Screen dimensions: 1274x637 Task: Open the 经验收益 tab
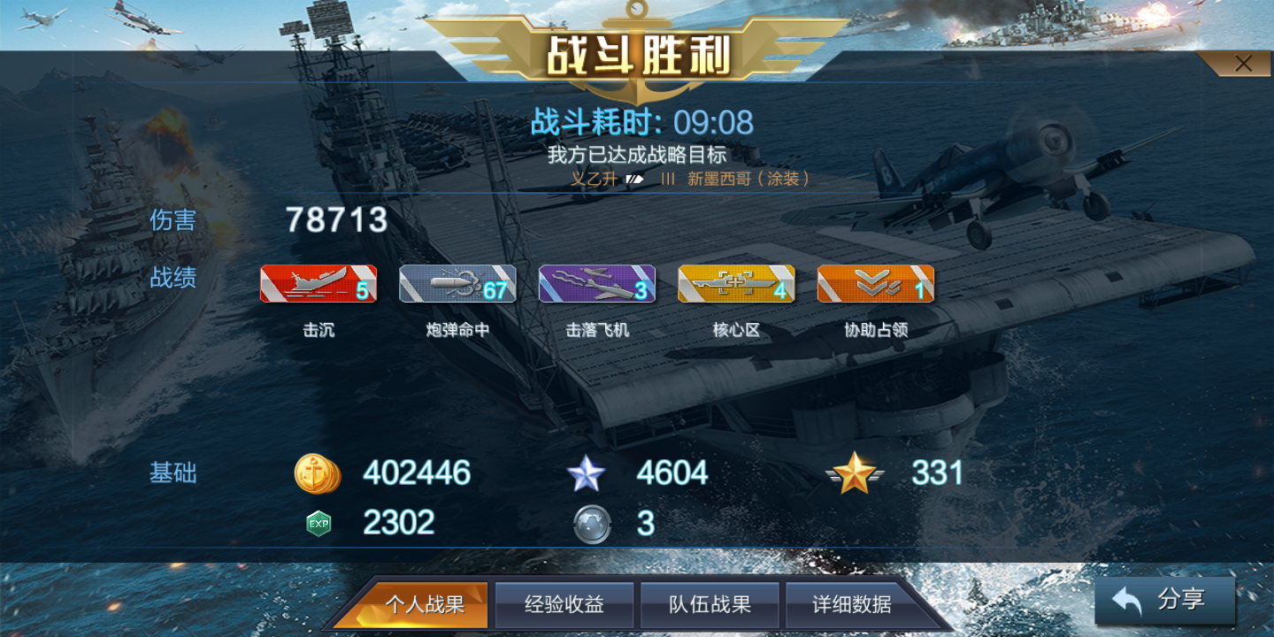[x=564, y=605]
